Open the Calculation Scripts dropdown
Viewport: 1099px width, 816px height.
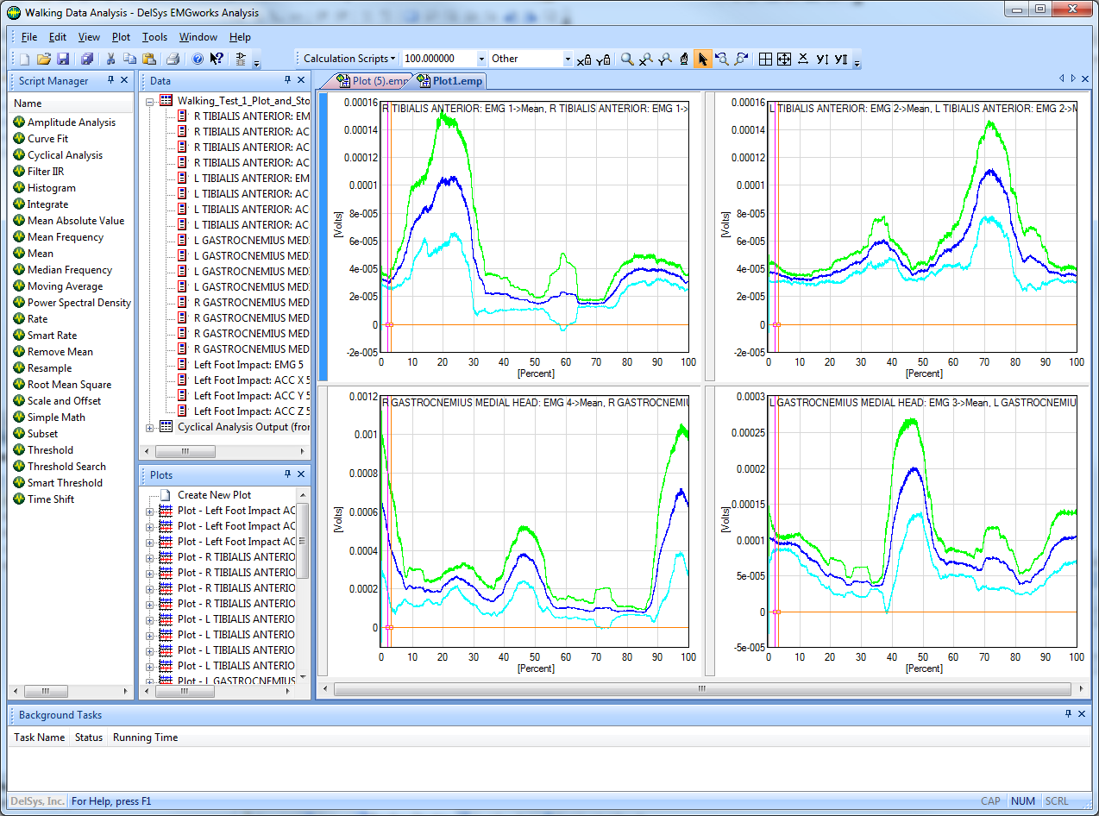pos(349,59)
